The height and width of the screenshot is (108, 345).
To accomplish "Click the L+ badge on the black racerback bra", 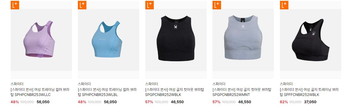I will tap(284, 5).
